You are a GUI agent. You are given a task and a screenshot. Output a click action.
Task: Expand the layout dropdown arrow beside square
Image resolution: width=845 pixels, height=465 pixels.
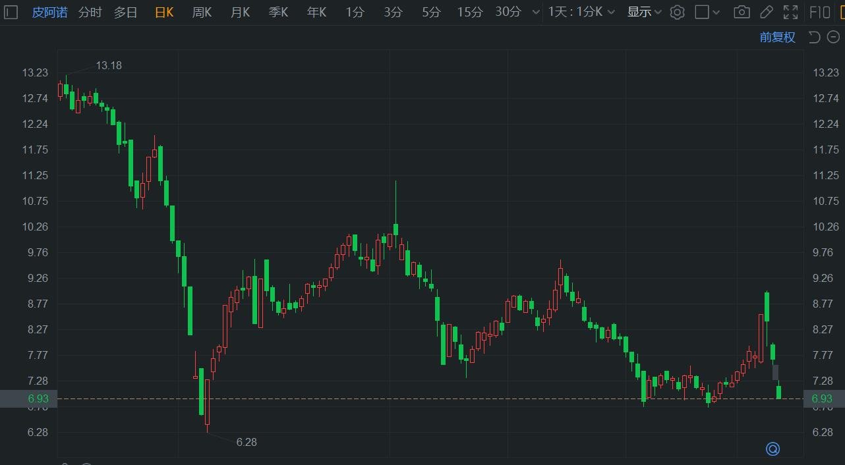point(716,12)
